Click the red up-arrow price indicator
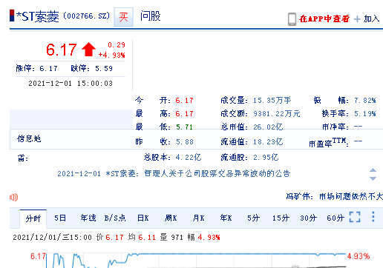 click(x=88, y=50)
